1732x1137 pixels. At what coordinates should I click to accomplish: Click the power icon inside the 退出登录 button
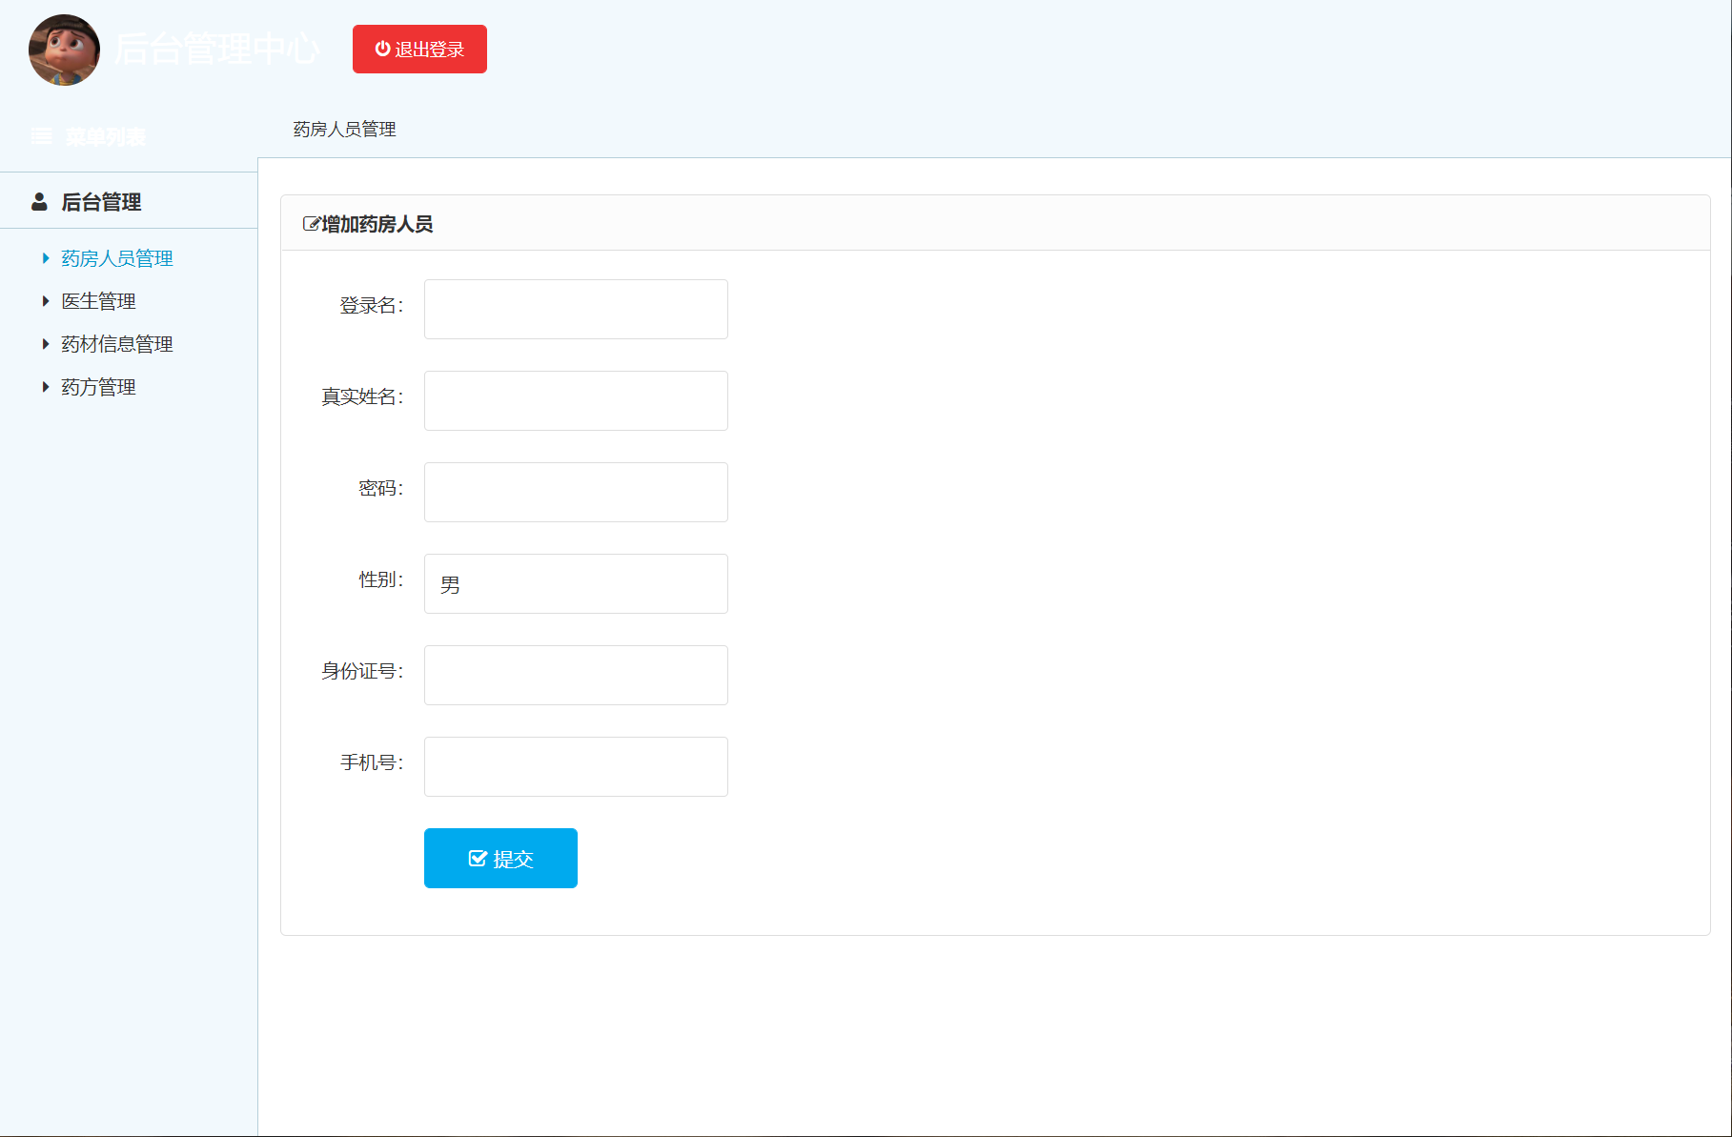(x=380, y=49)
